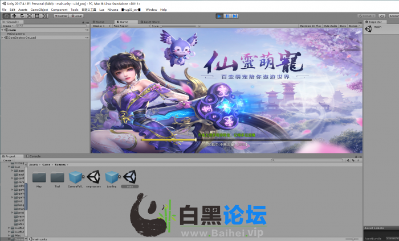Open the search by type filter icon
The width and height of the screenshot is (399, 241).
click(x=348, y=160)
